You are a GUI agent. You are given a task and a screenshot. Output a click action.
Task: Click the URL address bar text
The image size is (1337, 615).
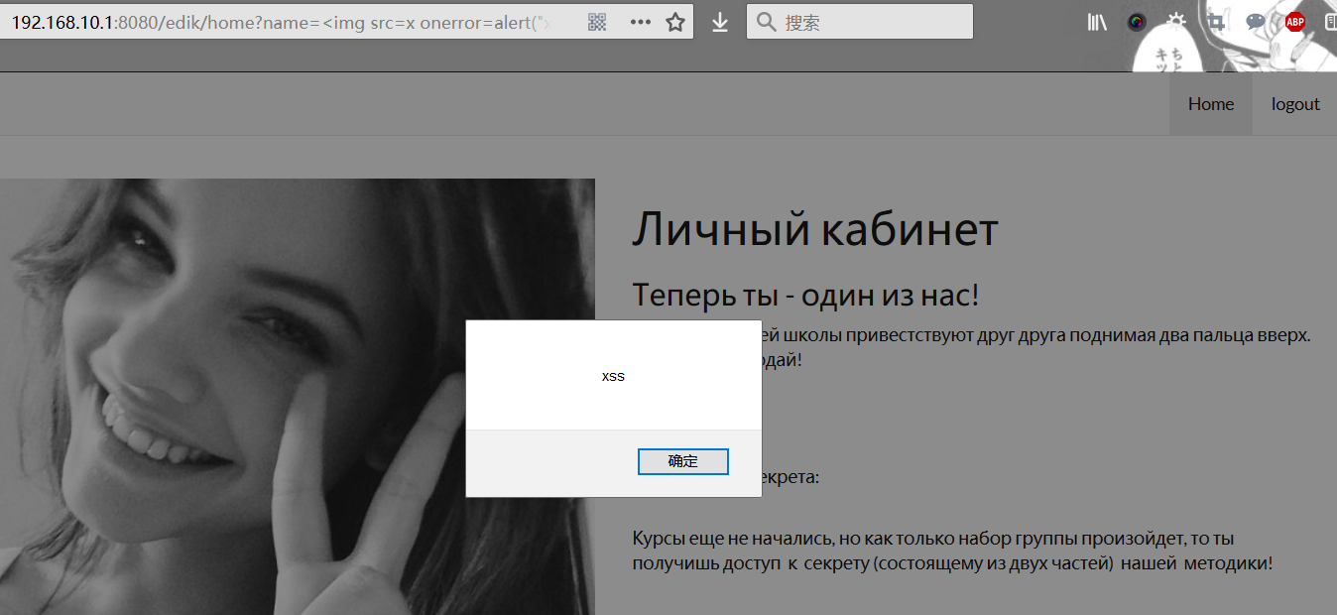(278, 22)
